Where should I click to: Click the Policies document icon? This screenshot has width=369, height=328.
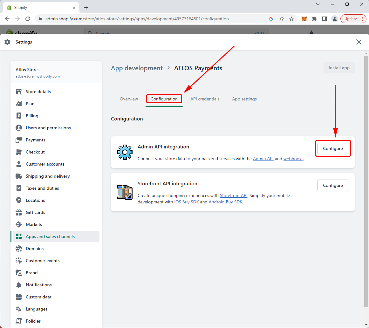point(18,321)
